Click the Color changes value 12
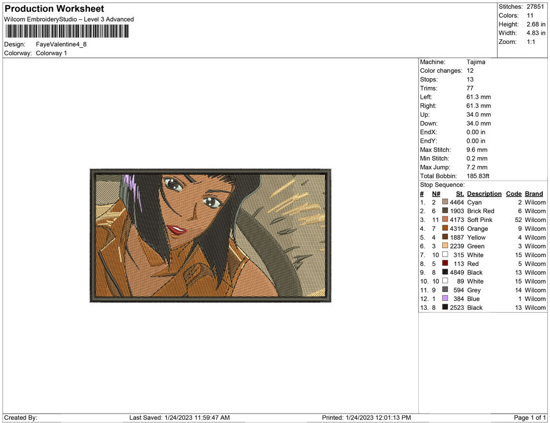Viewport: 550px width, 423px height. point(470,71)
